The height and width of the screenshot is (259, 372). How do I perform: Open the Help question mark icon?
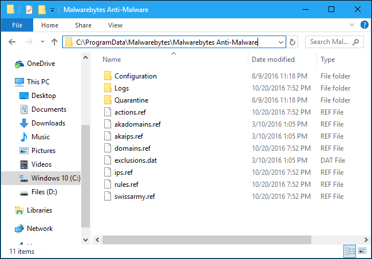click(364, 25)
